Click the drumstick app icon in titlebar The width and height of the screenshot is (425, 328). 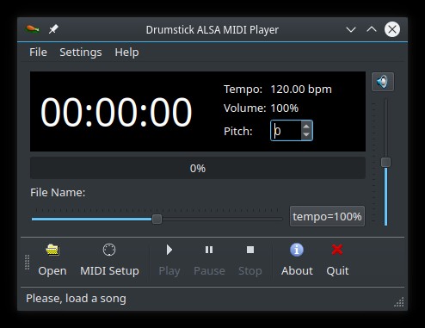pos(32,29)
